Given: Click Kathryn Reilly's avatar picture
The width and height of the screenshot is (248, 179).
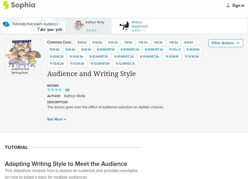Looking at the screenshot, I should pos(79,25).
